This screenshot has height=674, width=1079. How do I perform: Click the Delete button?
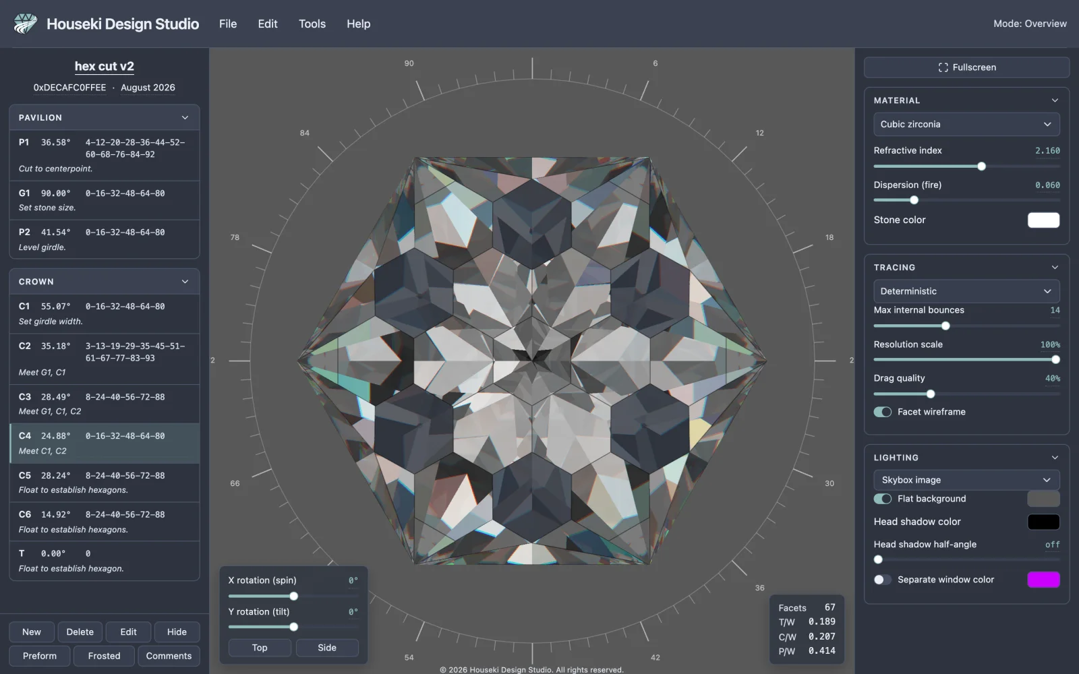[x=80, y=632]
